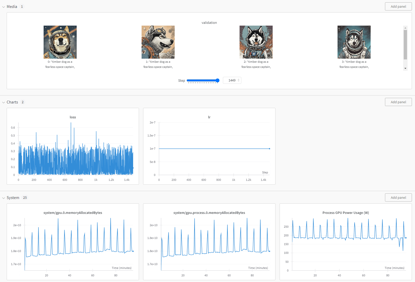Click the system/gpu.0.memoryAllocatedBytes chart title
415x282 pixels.
pos(73,213)
